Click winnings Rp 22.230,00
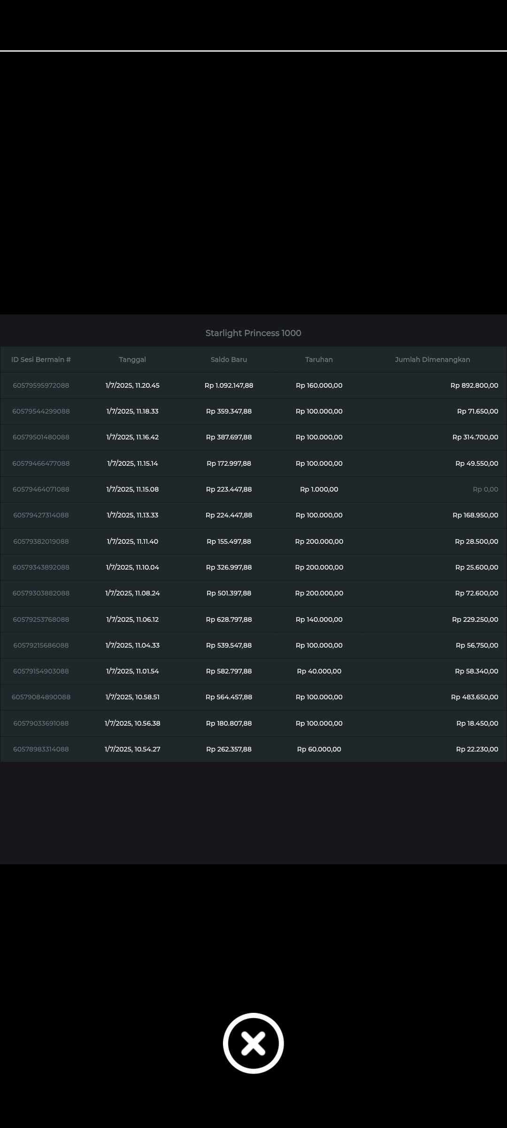The height and width of the screenshot is (1128, 507). tap(477, 749)
